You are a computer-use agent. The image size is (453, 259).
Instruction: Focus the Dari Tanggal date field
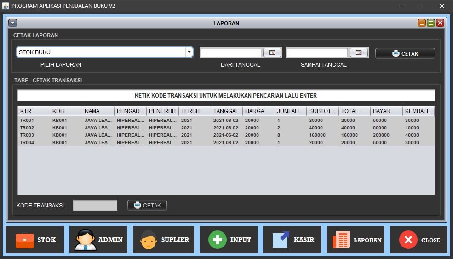[230, 53]
